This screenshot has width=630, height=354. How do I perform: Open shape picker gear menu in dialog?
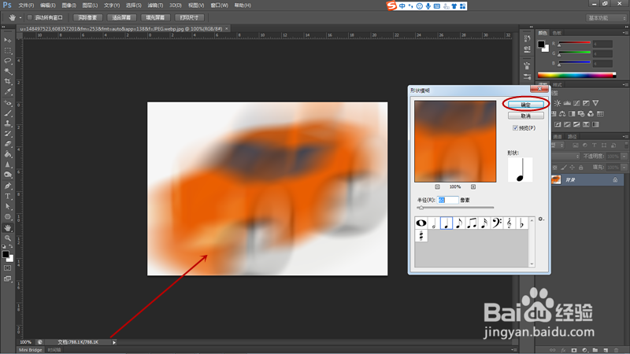point(541,219)
